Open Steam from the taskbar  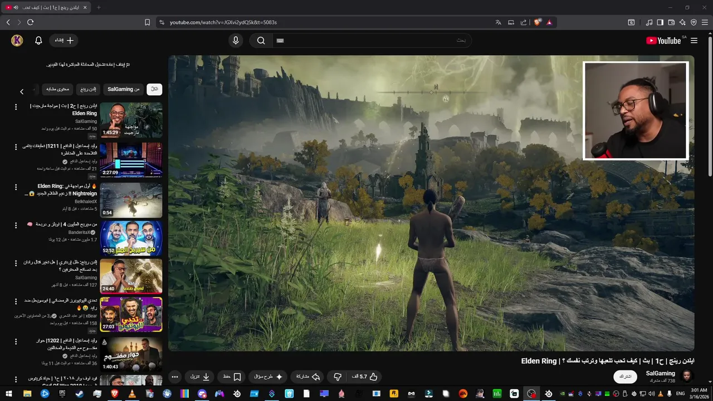pos(80,394)
